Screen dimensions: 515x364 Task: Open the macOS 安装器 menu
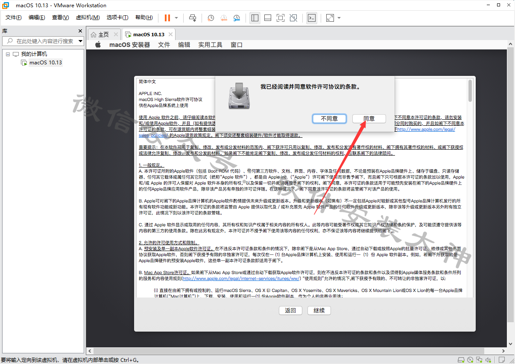coord(130,45)
